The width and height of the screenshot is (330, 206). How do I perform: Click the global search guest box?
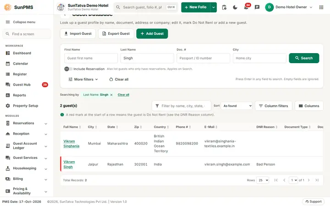[x=146, y=7]
